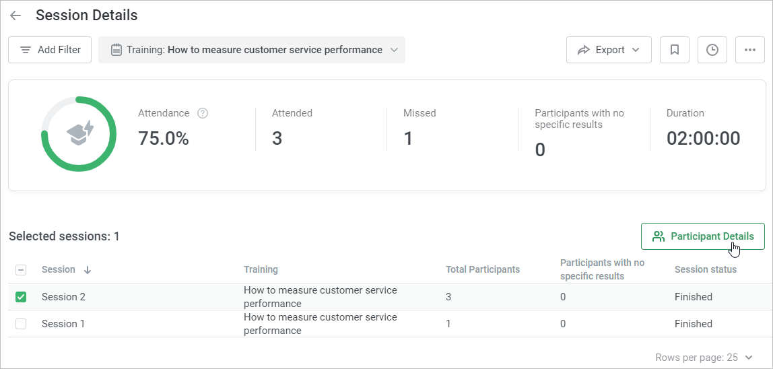Check the Session 1 checkbox
The height and width of the screenshot is (369, 773).
tap(21, 324)
